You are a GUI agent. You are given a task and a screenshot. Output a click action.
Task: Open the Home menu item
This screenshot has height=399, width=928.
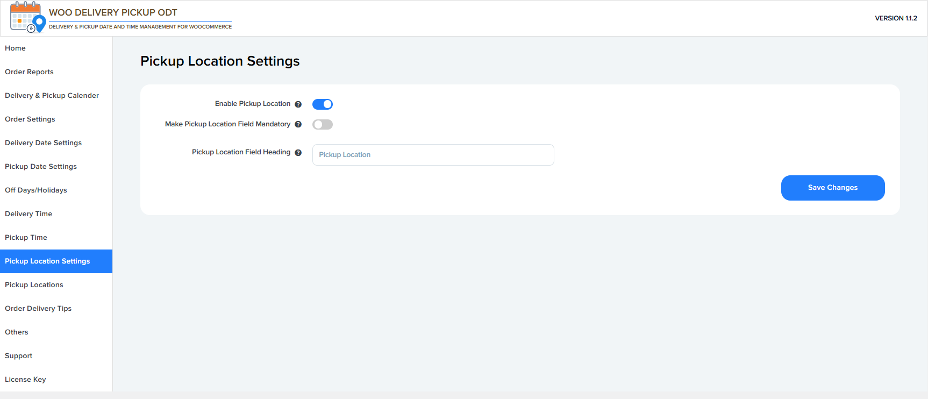[16, 48]
